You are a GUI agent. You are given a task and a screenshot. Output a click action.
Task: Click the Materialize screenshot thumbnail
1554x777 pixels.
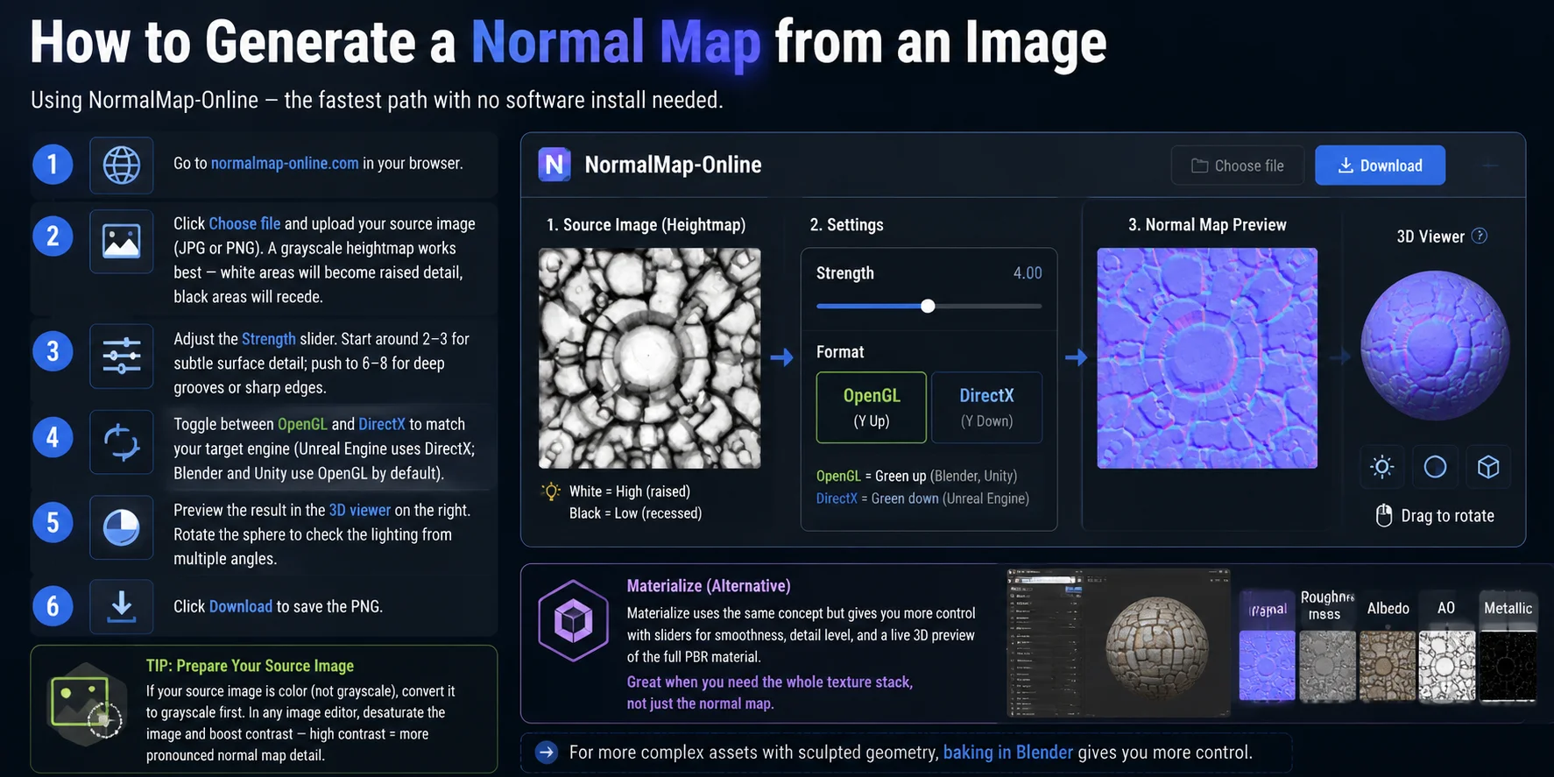(x=1119, y=643)
